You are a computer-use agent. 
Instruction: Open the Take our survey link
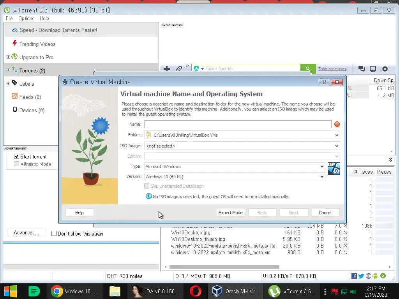click(x=332, y=69)
